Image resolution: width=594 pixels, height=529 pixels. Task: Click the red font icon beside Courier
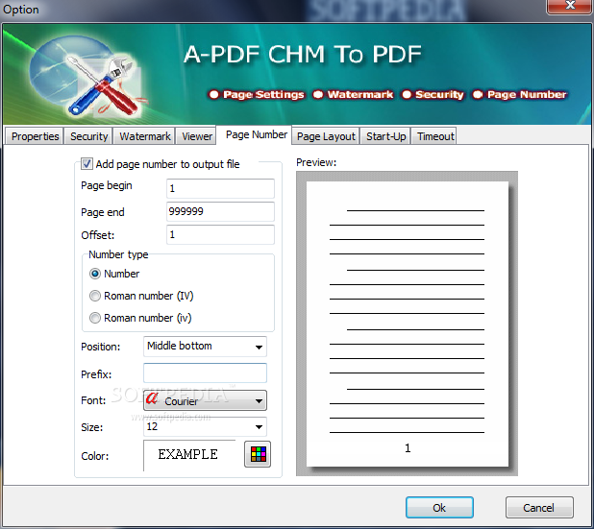152,398
